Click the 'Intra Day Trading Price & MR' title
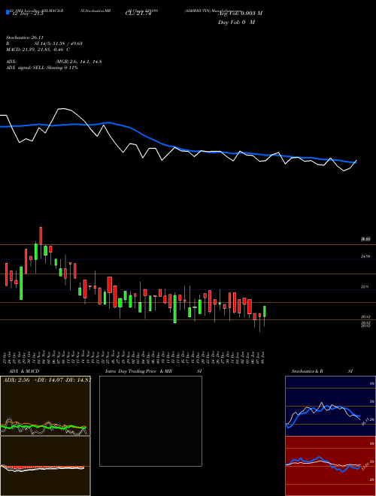The height and width of the screenshot is (496, 376). tap(138, 371)
